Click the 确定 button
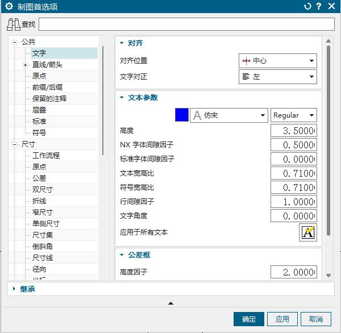Image resolution: width=341 pixels, height=333 pixels. (x=249, y=319)
